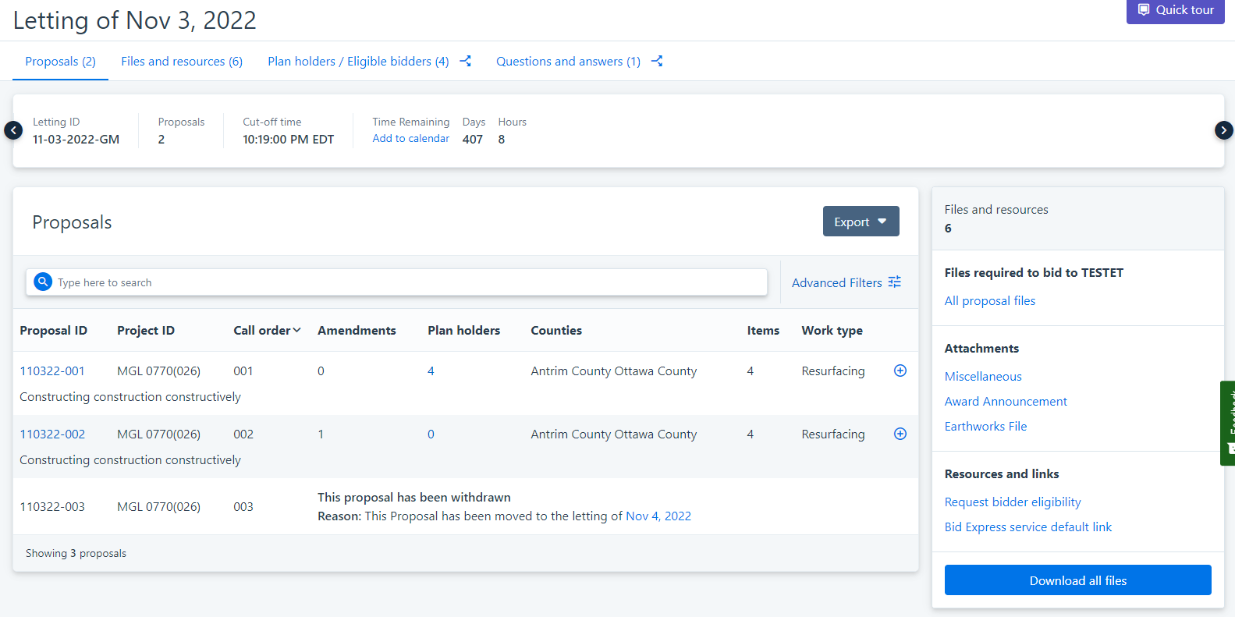Start the Quick tour
This screenshot has width=1235, height=617.
[x=1175, y=10]
